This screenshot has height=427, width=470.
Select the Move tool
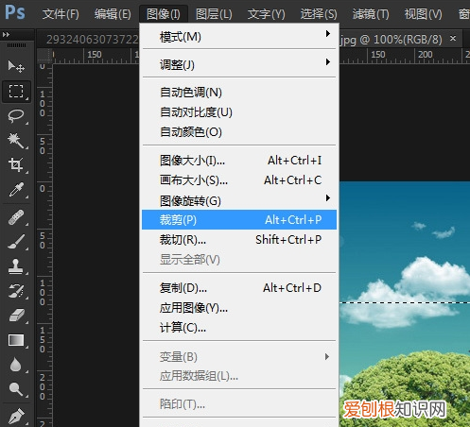coord(16,66)
